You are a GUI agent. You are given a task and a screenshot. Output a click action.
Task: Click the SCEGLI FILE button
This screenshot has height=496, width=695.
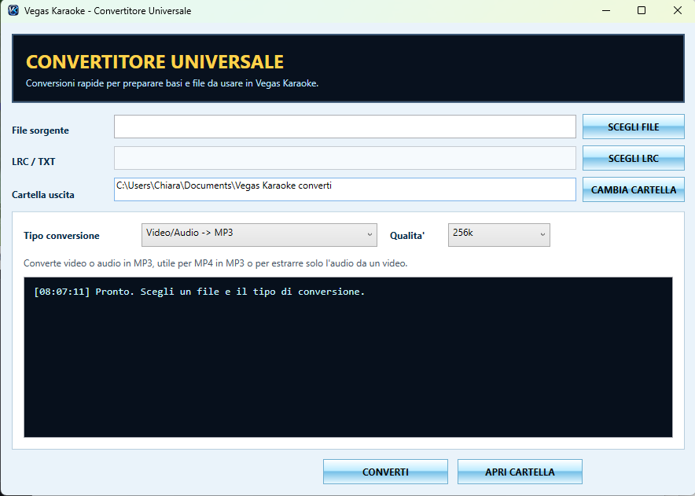634,127
